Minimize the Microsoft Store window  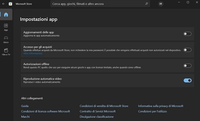tap(179, 2)
